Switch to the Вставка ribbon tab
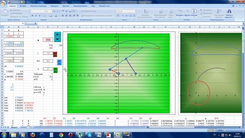Viewport: 245px width, 138px height. coord(23,6)
